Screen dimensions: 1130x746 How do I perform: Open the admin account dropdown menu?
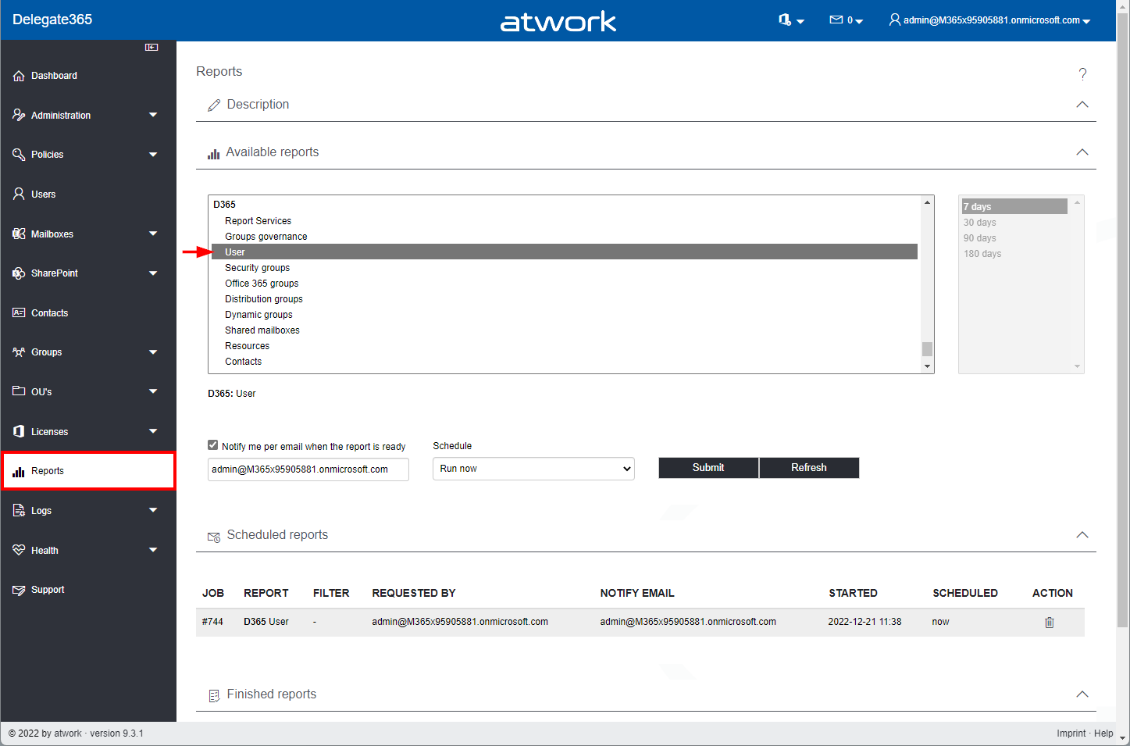989,20
